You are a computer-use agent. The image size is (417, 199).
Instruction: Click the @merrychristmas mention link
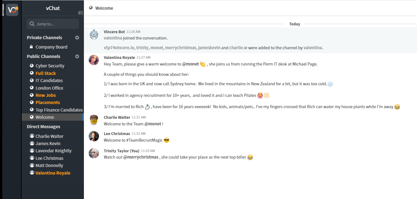click(141, 157)
